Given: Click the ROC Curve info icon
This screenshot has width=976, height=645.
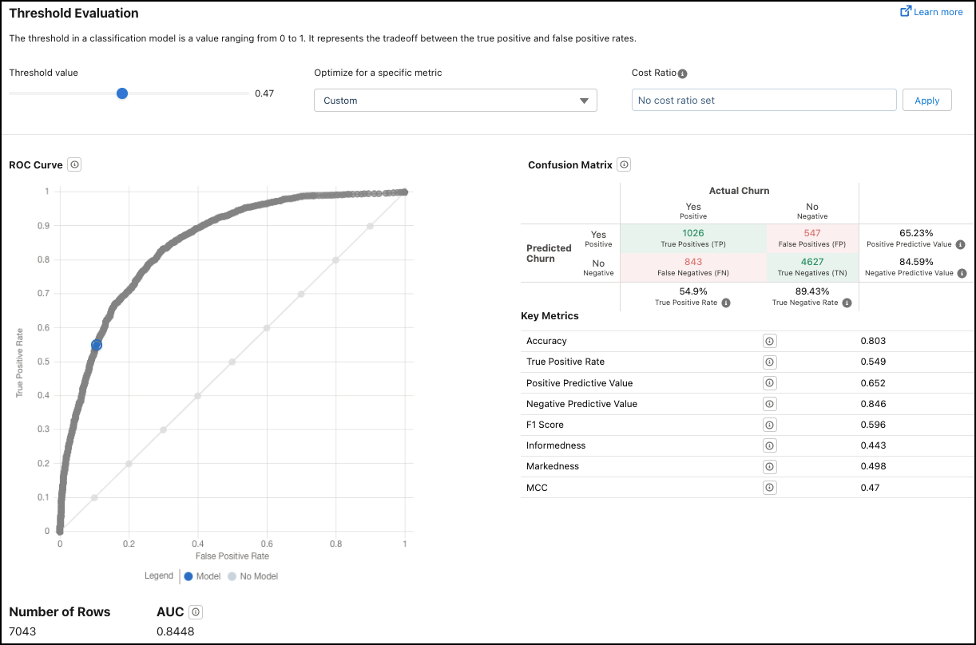Looking at the screenshot, I should tap(74, 164).
